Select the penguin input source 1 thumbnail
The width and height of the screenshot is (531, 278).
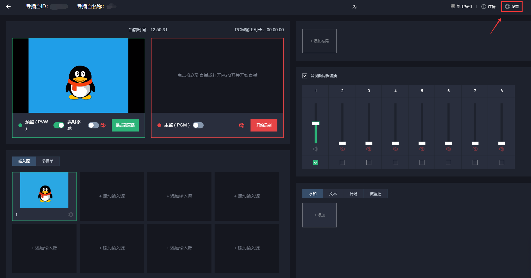pos(44,191)
